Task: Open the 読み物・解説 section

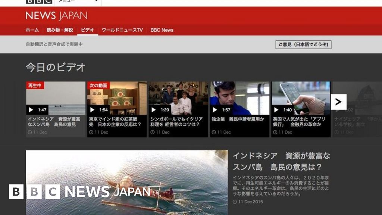Action: coord(60,30)
